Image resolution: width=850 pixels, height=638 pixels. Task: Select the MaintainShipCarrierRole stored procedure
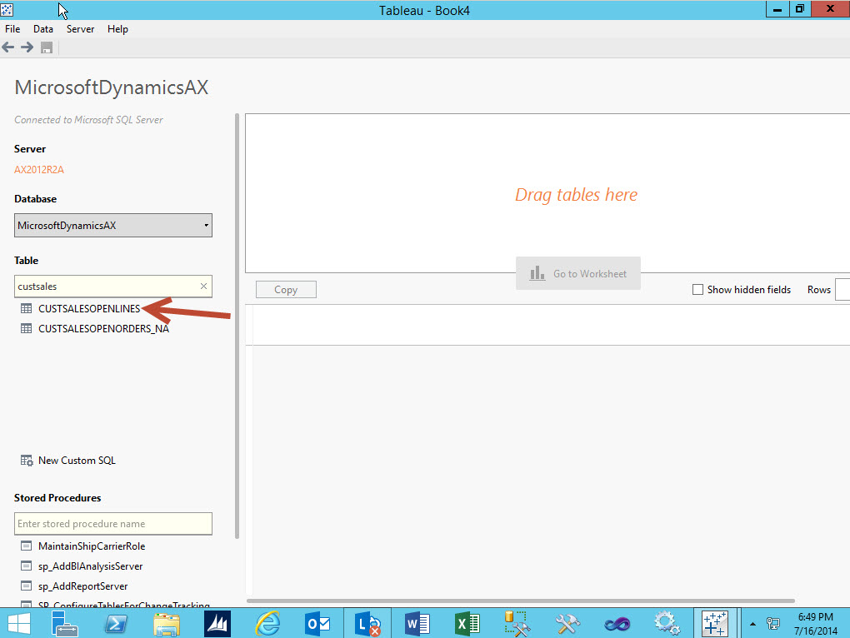[x=92, y=546]
